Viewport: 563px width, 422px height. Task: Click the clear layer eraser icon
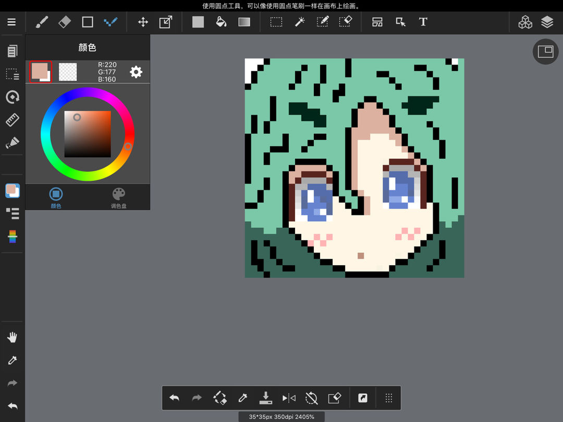coord(334,398)
